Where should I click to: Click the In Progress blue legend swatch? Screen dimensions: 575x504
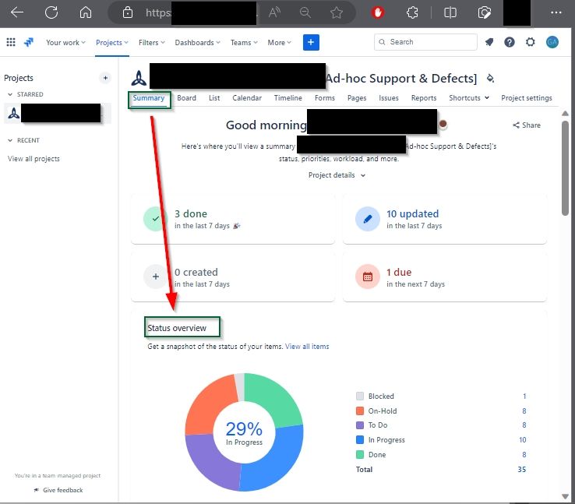[x=360, y=439]
